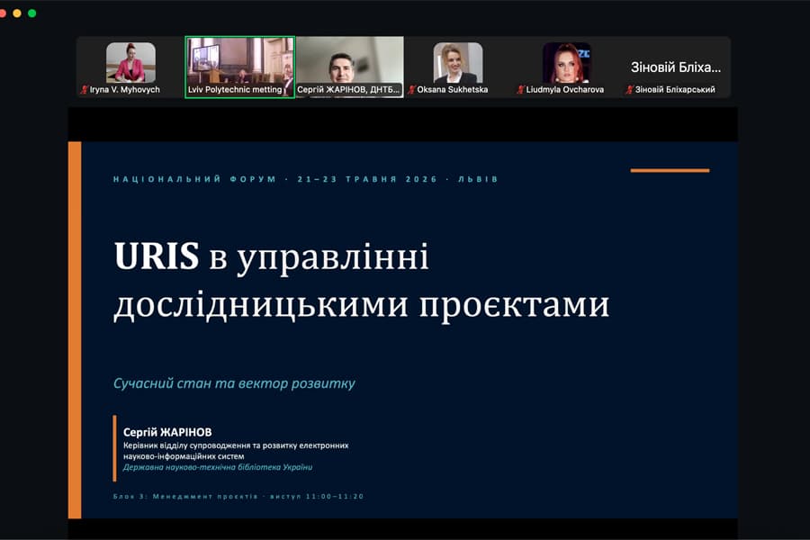Click muted mic icon beside Iryna V. Myhovych

click(x=85, y=90)
